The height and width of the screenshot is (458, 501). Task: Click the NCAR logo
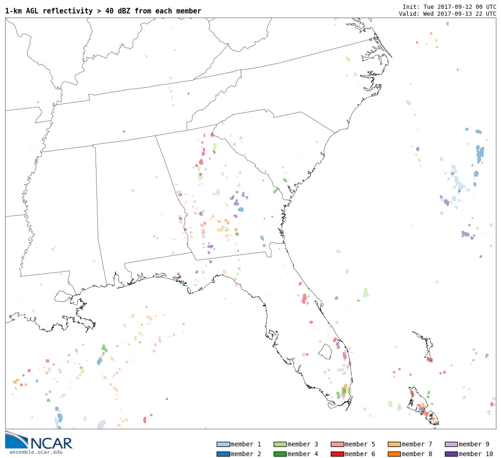39,440
